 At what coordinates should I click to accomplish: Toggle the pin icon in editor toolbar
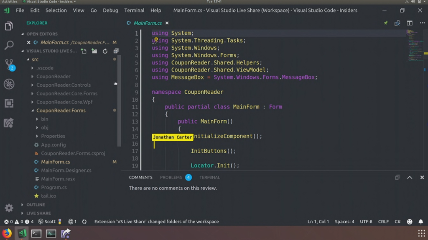coord(386,23)
